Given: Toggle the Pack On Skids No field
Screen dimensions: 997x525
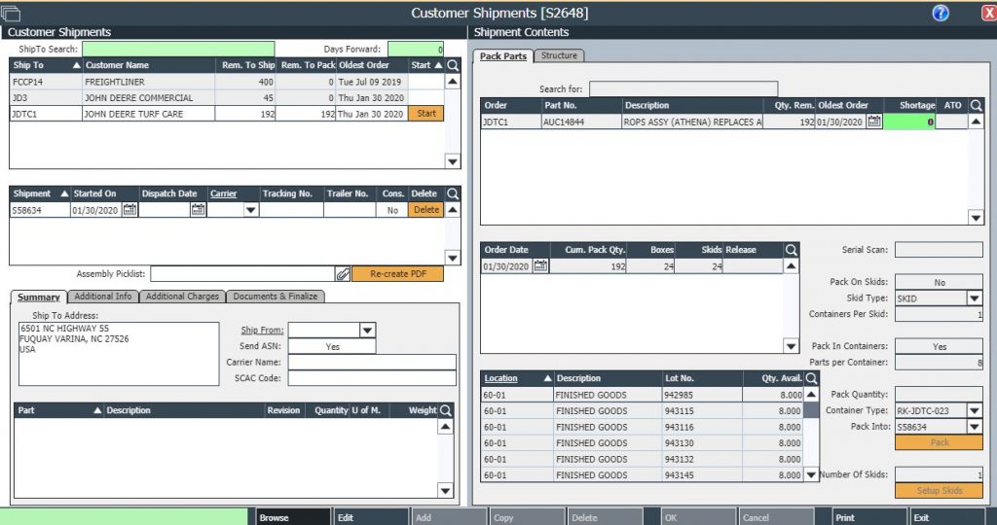Looking at the screenshot, I should (939, 282).
